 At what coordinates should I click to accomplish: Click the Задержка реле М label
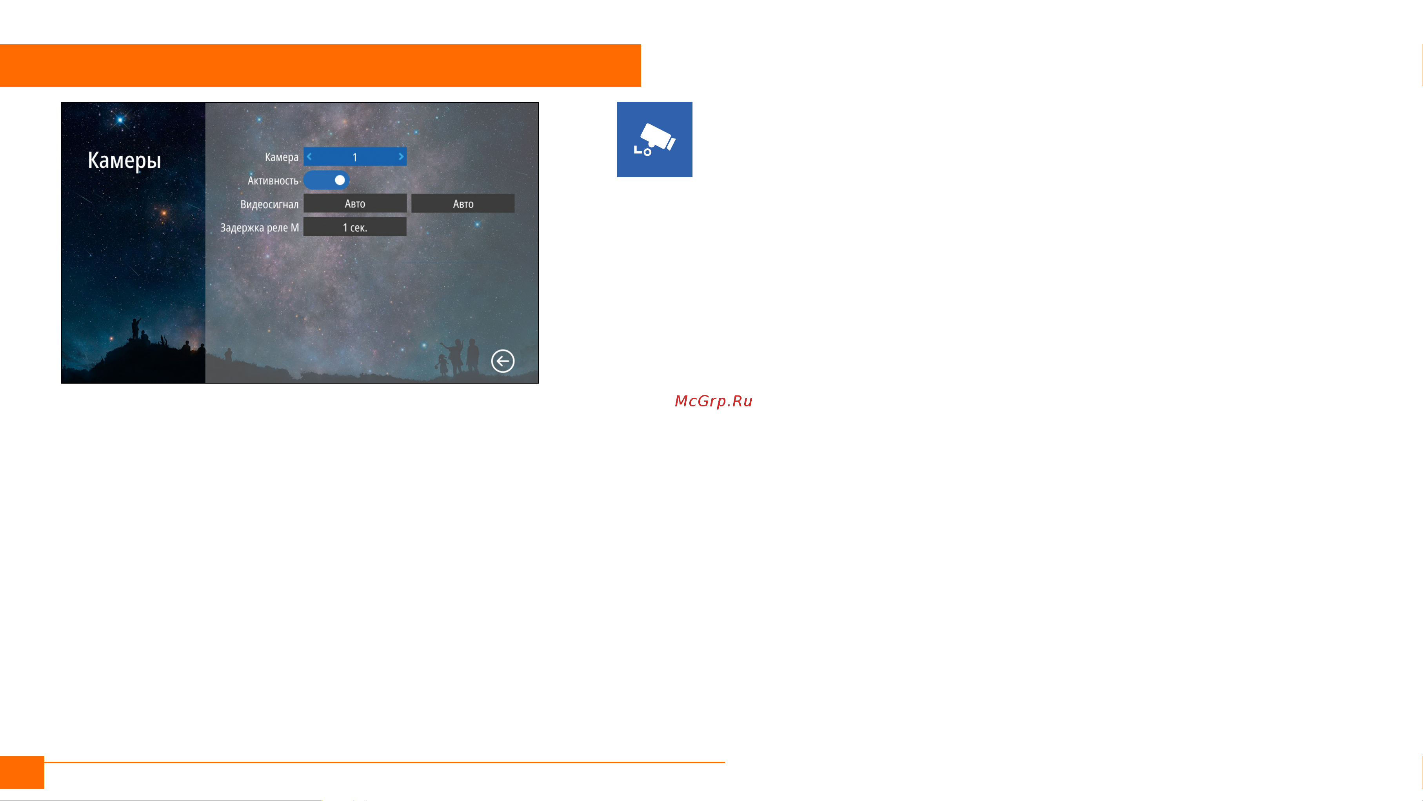coord(260,227)
